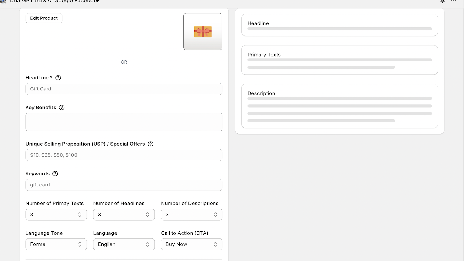The image size is (464, 261).
Task: Click the pin icon in the app header
Action: click(442, 1)
